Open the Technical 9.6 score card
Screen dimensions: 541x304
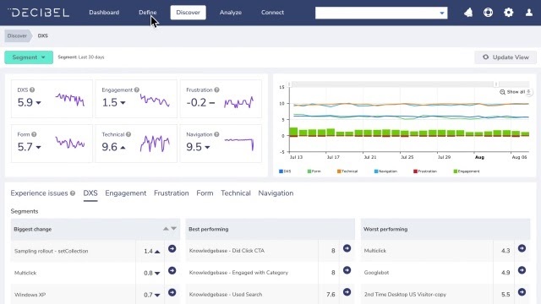click(136, 144)
